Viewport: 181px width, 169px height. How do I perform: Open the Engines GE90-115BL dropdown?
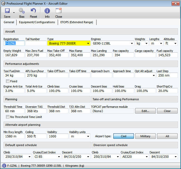(113, 43)
